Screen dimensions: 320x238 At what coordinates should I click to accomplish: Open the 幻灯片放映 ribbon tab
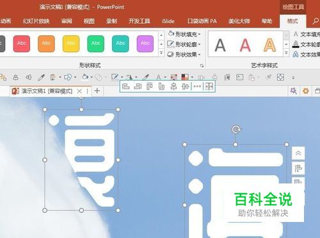tap(36, 21)
